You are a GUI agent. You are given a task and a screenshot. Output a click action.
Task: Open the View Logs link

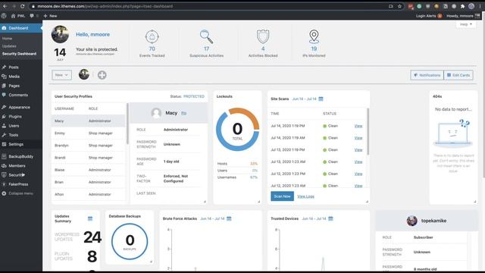[x=305, y=196]
